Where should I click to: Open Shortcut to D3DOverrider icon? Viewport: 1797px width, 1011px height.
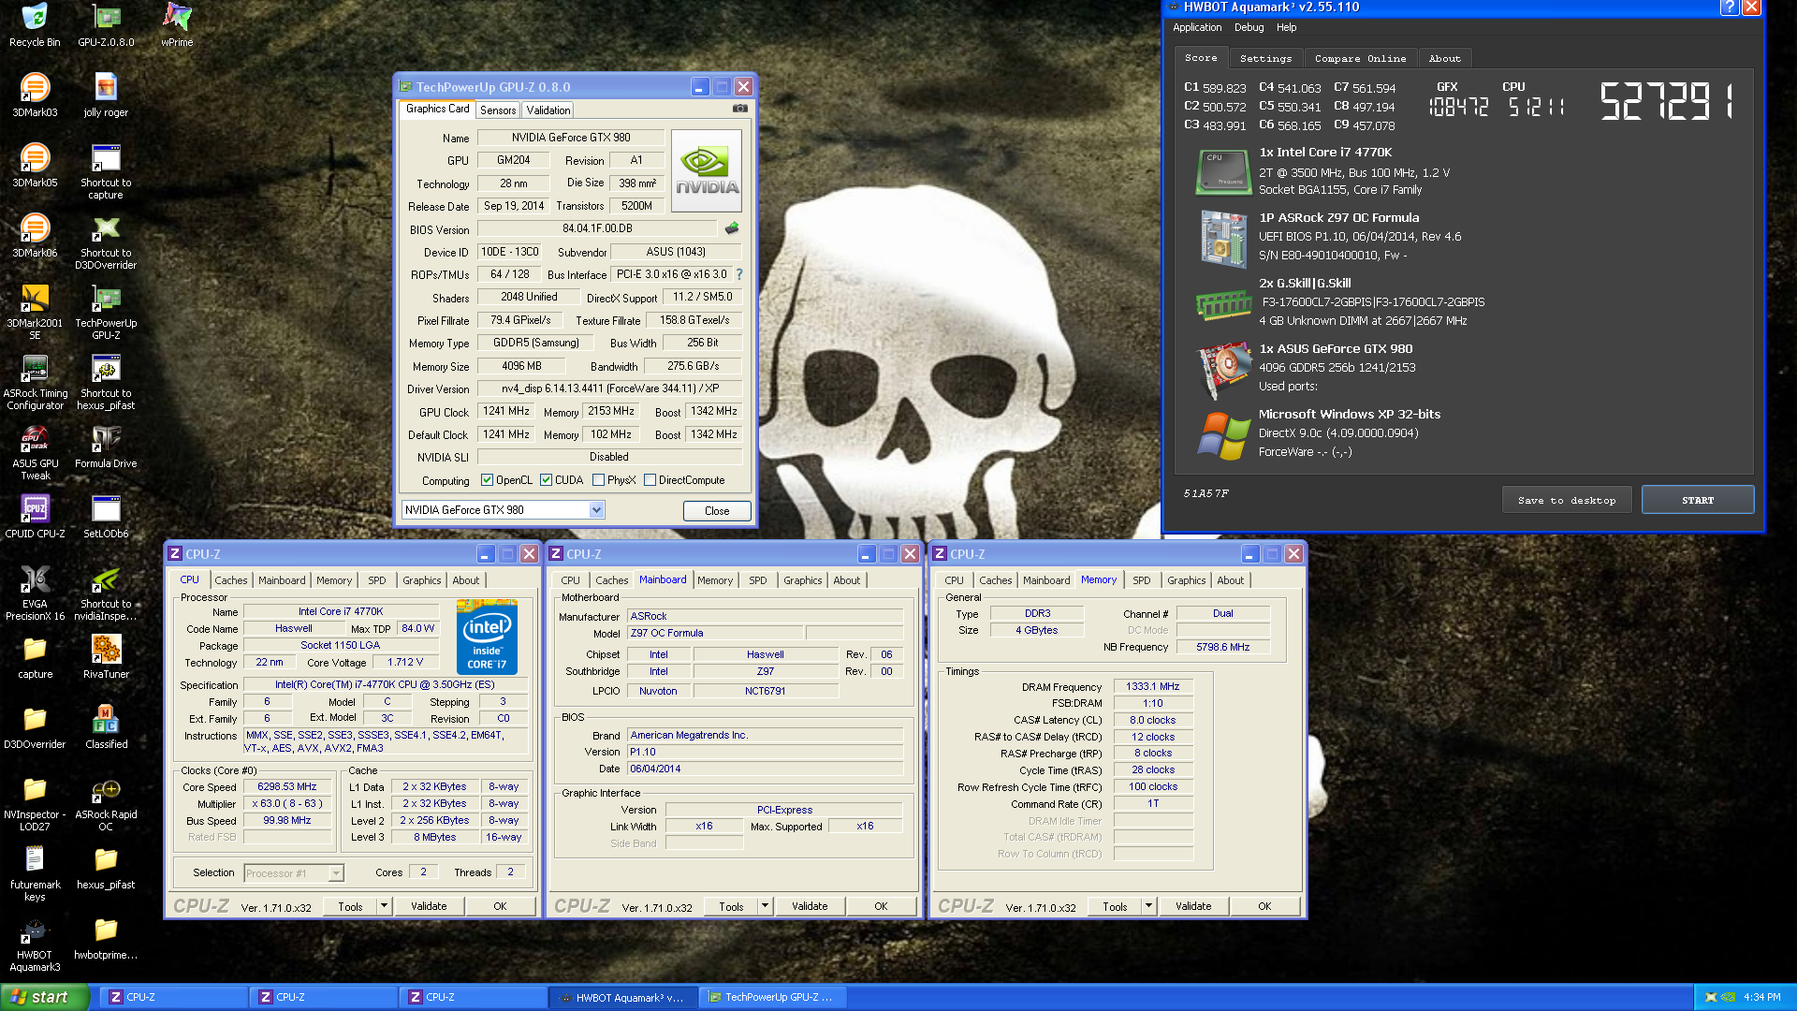coord(106,242)
